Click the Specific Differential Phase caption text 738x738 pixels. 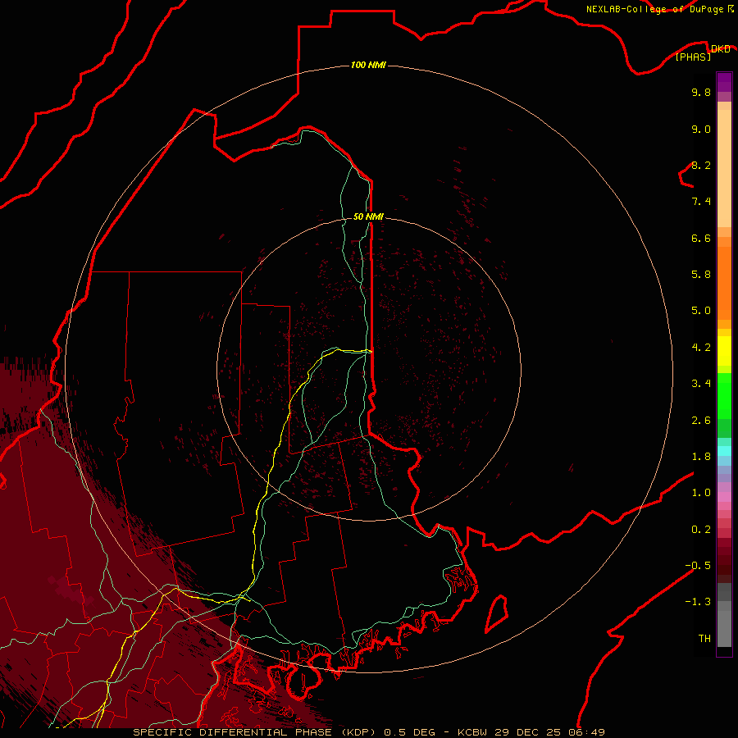pos(369,732)
